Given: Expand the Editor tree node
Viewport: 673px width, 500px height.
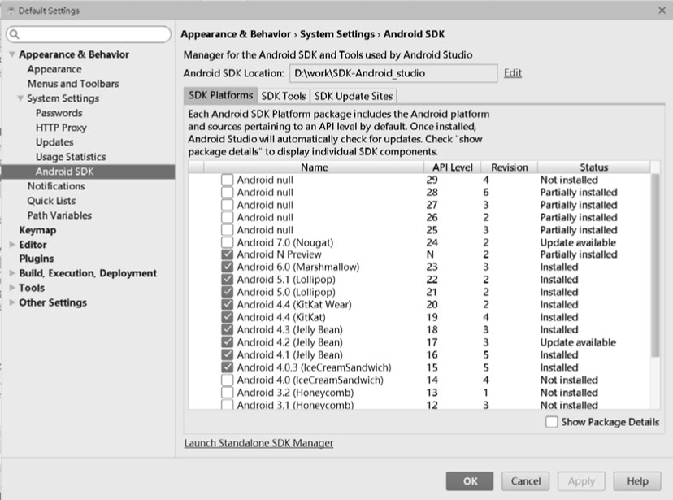Looking at the screenshot, I should tap(12, 245).
